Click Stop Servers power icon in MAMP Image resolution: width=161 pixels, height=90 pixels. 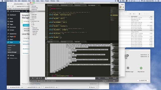(x=141, y=68)
